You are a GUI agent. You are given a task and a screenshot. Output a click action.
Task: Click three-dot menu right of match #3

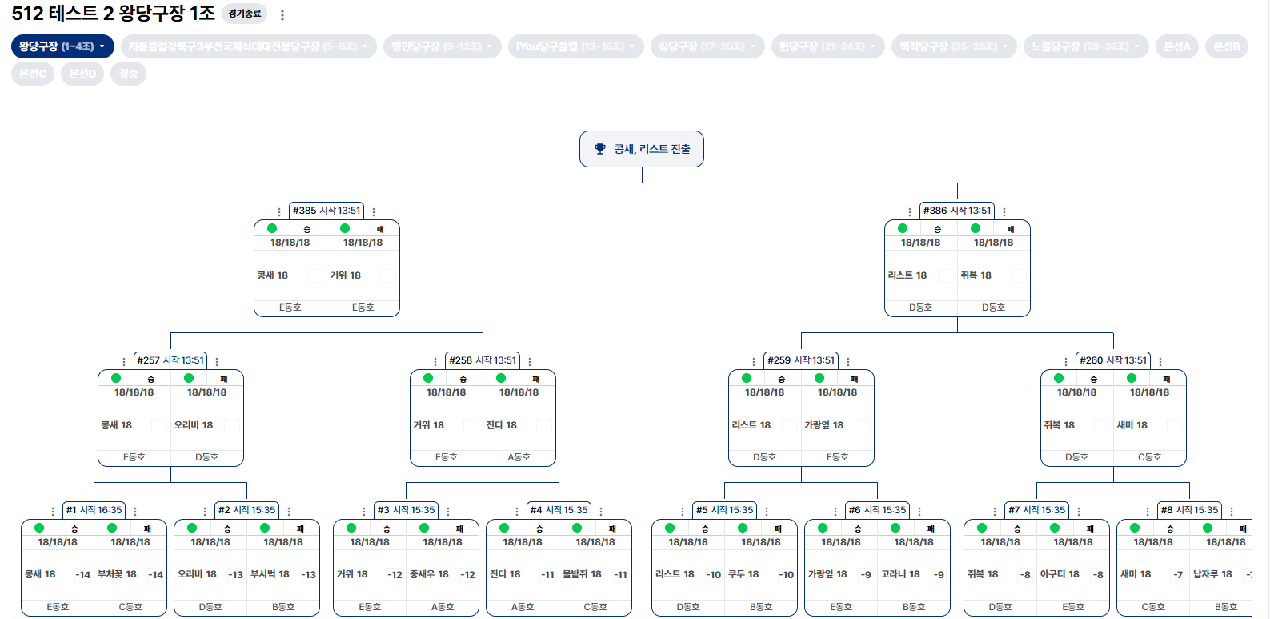(x=448, y=512)
